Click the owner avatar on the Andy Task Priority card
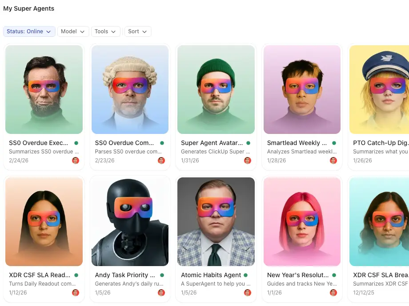 [161, 293]
